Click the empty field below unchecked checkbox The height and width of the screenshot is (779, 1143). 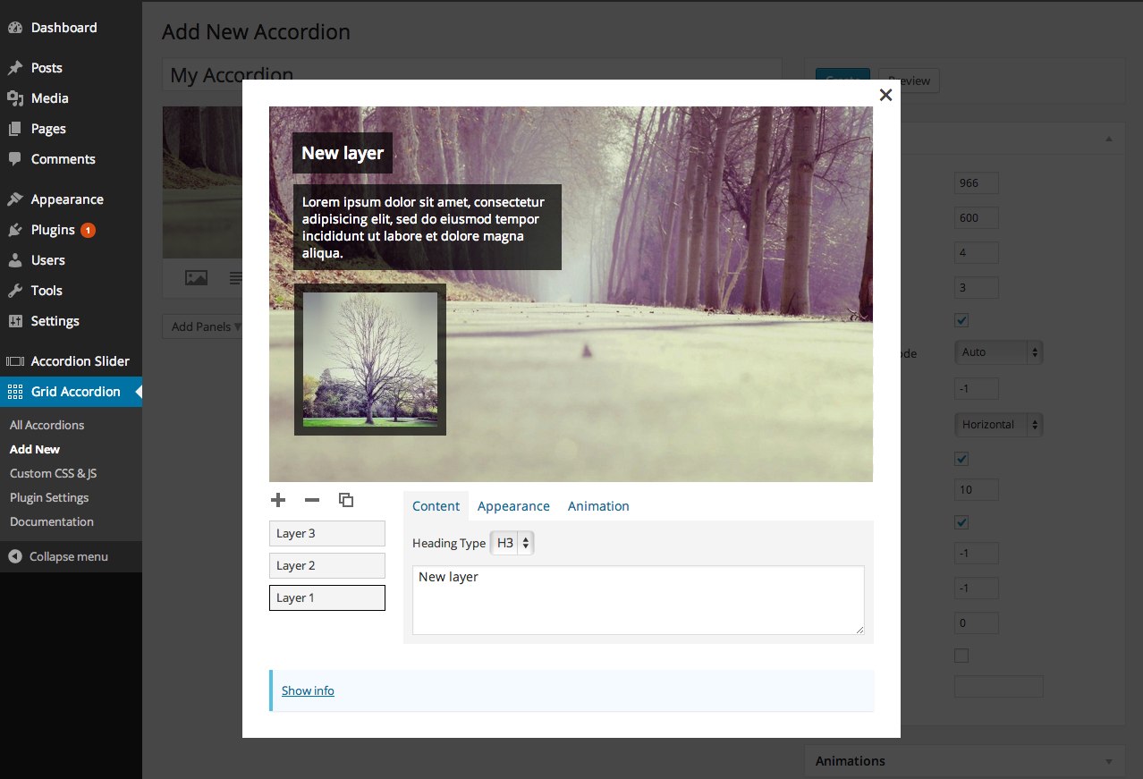998,687
